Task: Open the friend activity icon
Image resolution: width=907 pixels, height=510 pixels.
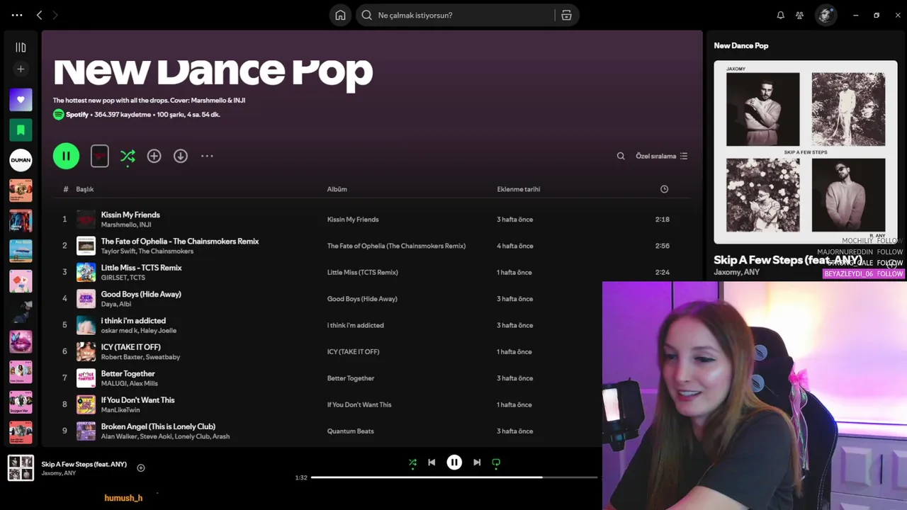Action: [799, 15]
